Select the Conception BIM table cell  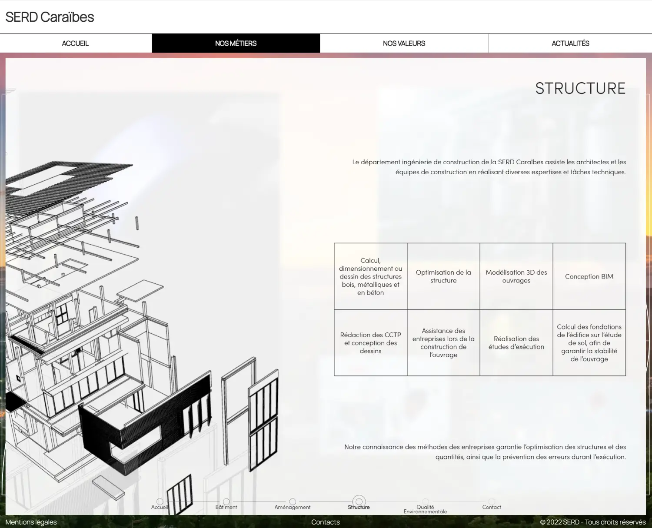point(589,276)
